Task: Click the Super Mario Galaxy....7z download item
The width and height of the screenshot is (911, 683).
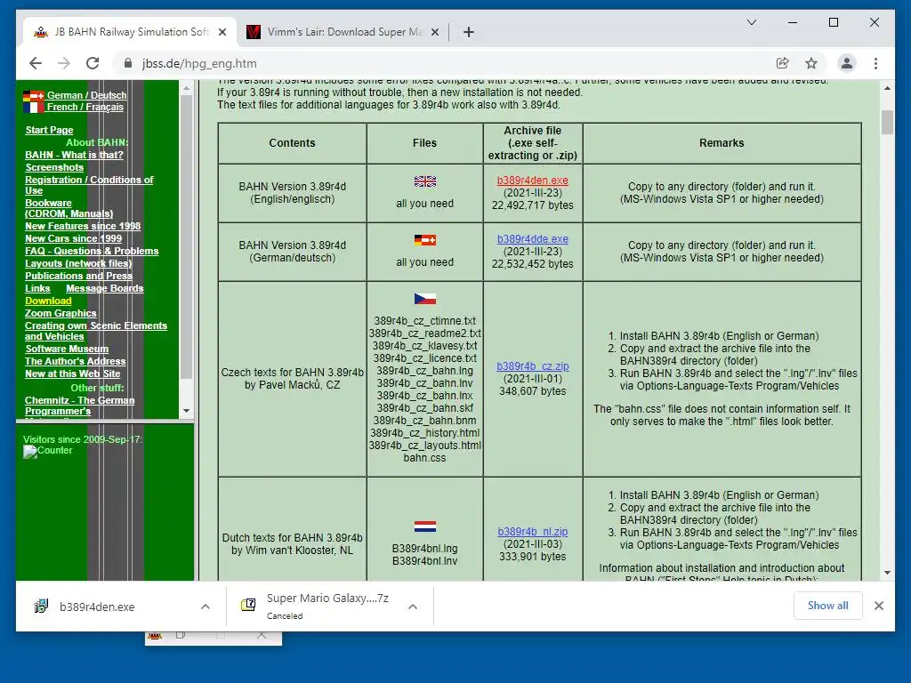Action: [x=327, y=606]
